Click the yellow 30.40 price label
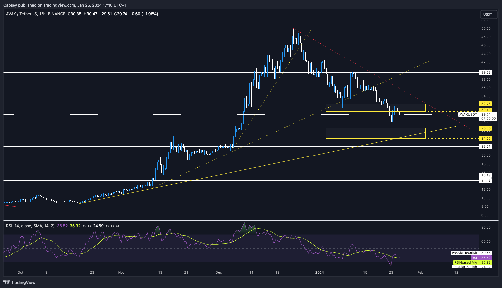 tap(486, 110)
